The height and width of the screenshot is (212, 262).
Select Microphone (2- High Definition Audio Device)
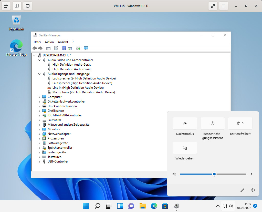[84, 92]
